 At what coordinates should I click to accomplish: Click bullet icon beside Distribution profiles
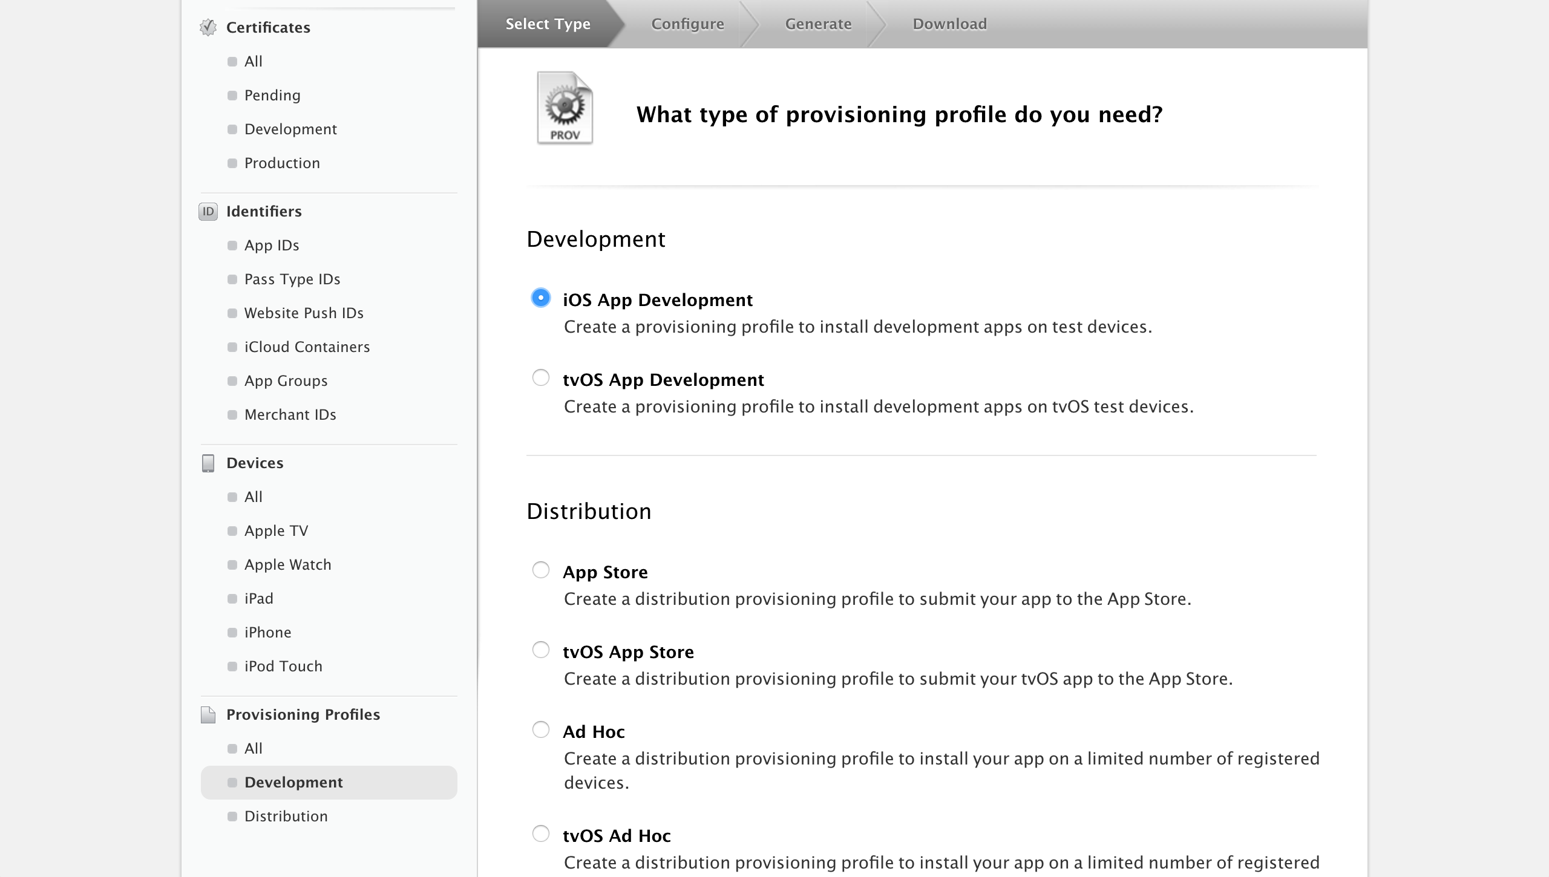[232, 816]
